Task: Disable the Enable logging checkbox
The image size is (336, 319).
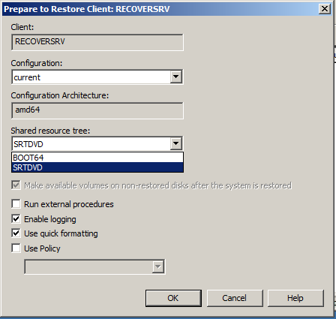Action: [16, 219]
